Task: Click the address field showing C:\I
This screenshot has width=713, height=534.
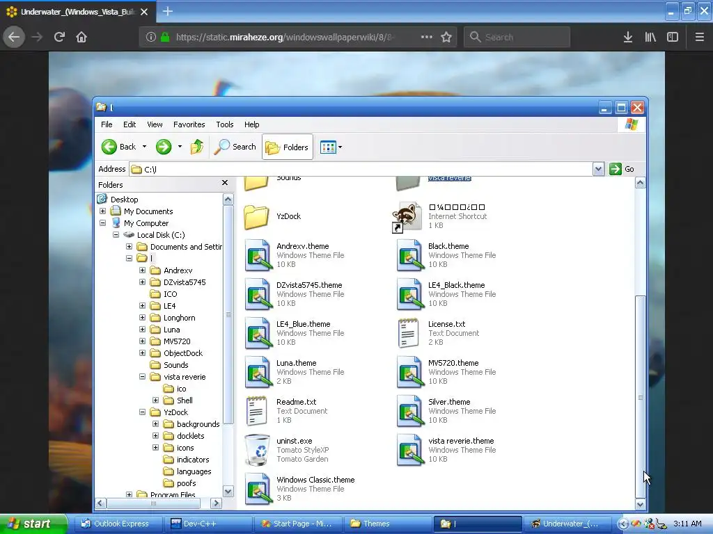Action: (361, 169)
